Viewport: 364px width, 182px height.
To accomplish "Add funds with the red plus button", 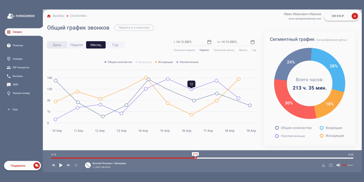I will click(355, 16).
